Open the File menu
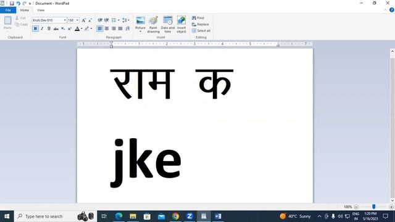 tap(8, 10)
